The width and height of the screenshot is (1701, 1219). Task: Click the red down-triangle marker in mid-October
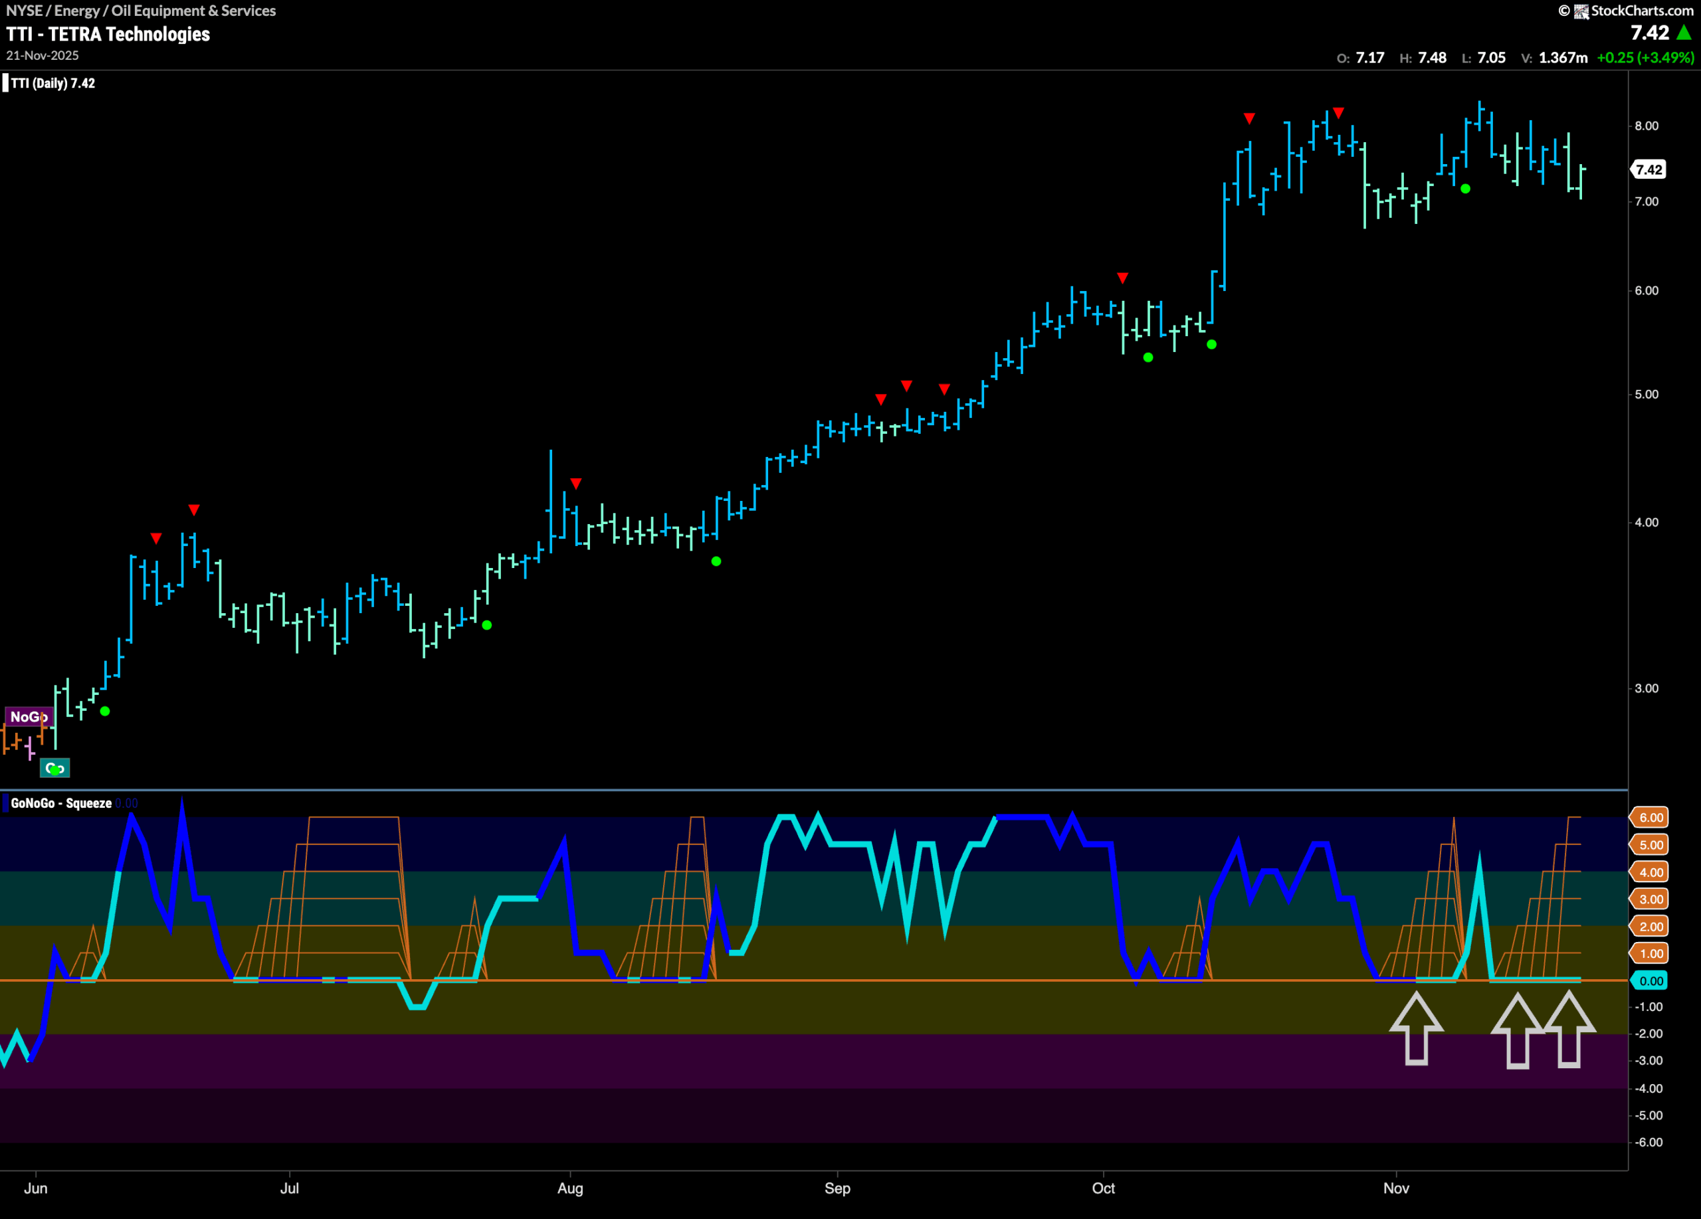[x=1249, y=118]
